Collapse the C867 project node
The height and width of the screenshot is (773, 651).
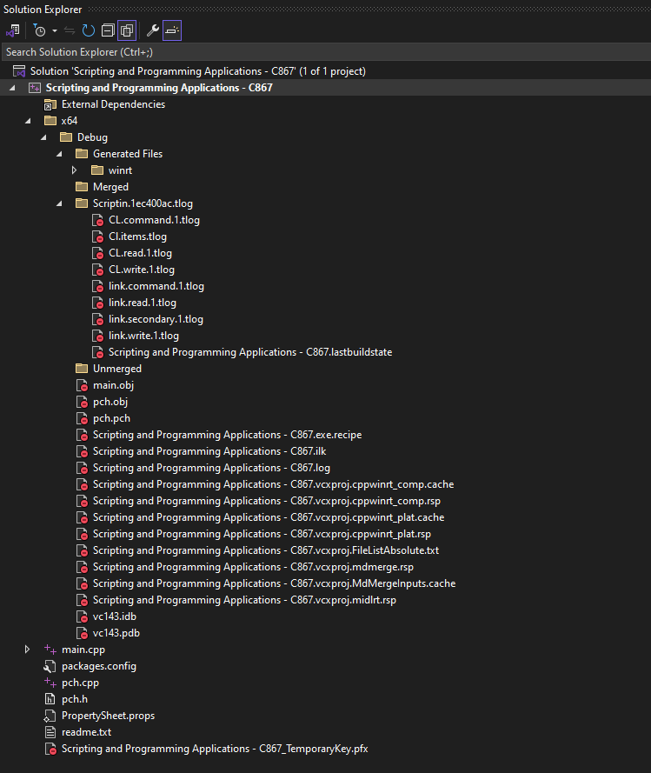[12, 88]
